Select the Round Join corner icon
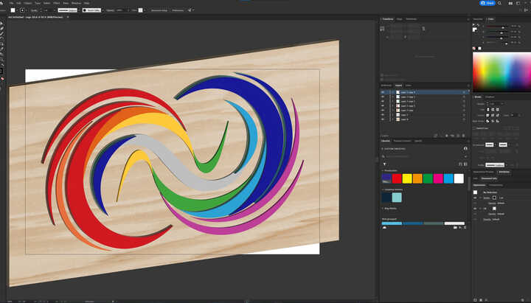Image resolution: width=531 pixels, height=303 pixels. [x=493, y=116]
